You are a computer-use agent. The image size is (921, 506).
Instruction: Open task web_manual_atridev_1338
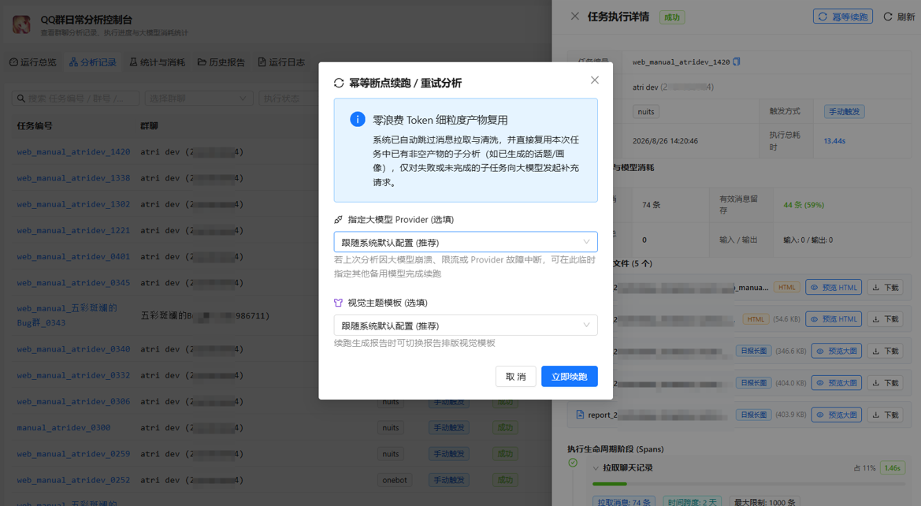pyautogui.click(x=73, y=178)
